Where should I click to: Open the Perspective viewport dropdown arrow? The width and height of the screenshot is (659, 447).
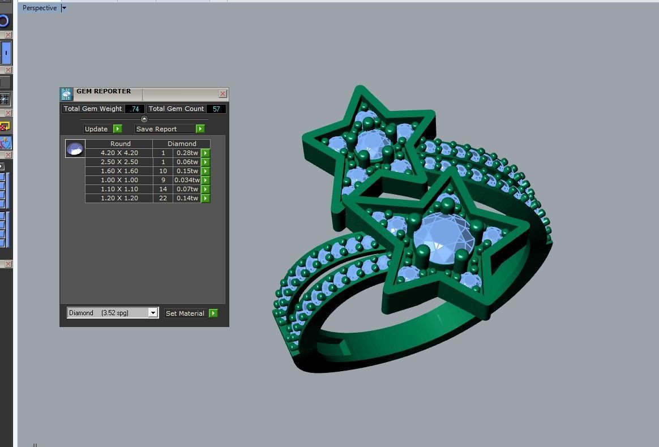click(64, 8)
